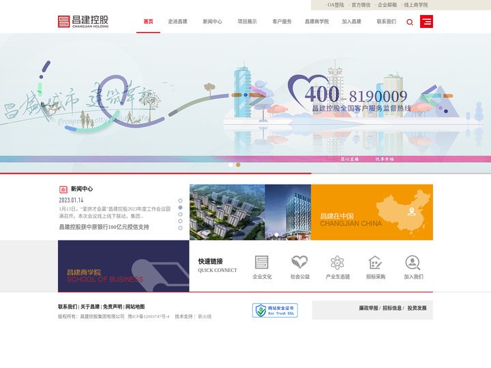491x368 pixels.
Task: Open the 加入昌建 nav menu
Action: (x=351, y=22)
